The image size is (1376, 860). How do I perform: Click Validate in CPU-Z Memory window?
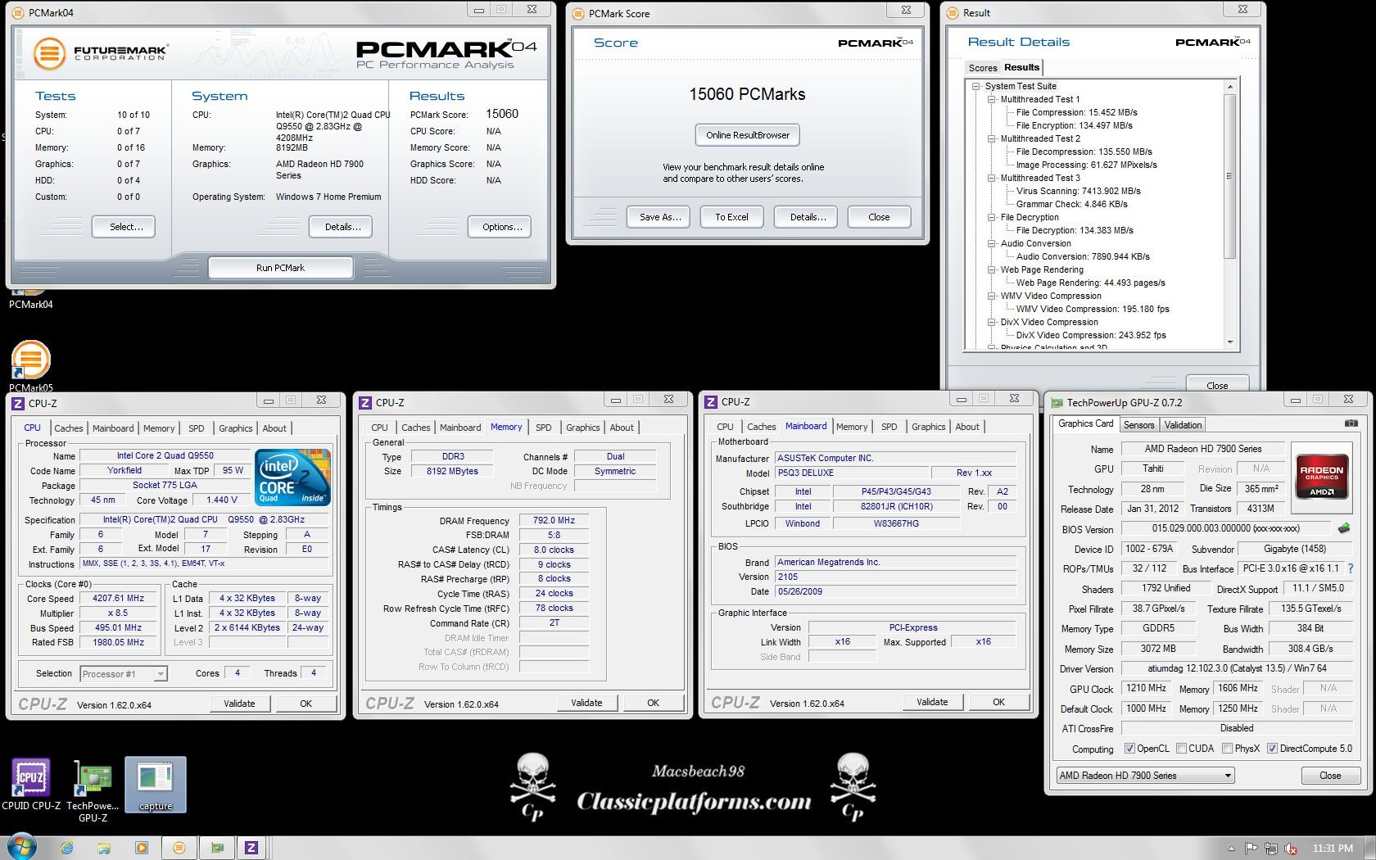(x=586, y=703)
